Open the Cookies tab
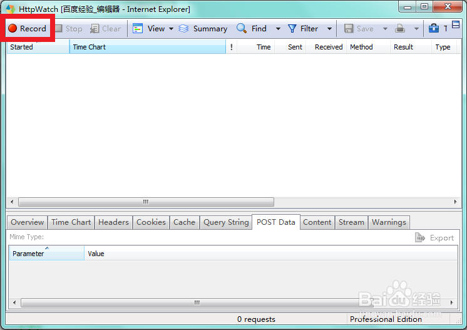Viewport: 467px width, 330px height. point(151,222)
